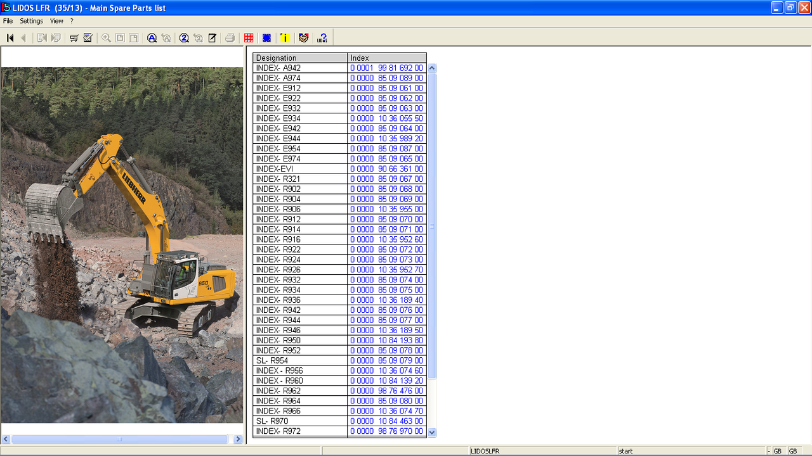Click the Index column header
Viewport: 812px width, 456px height.
point(387,58)
